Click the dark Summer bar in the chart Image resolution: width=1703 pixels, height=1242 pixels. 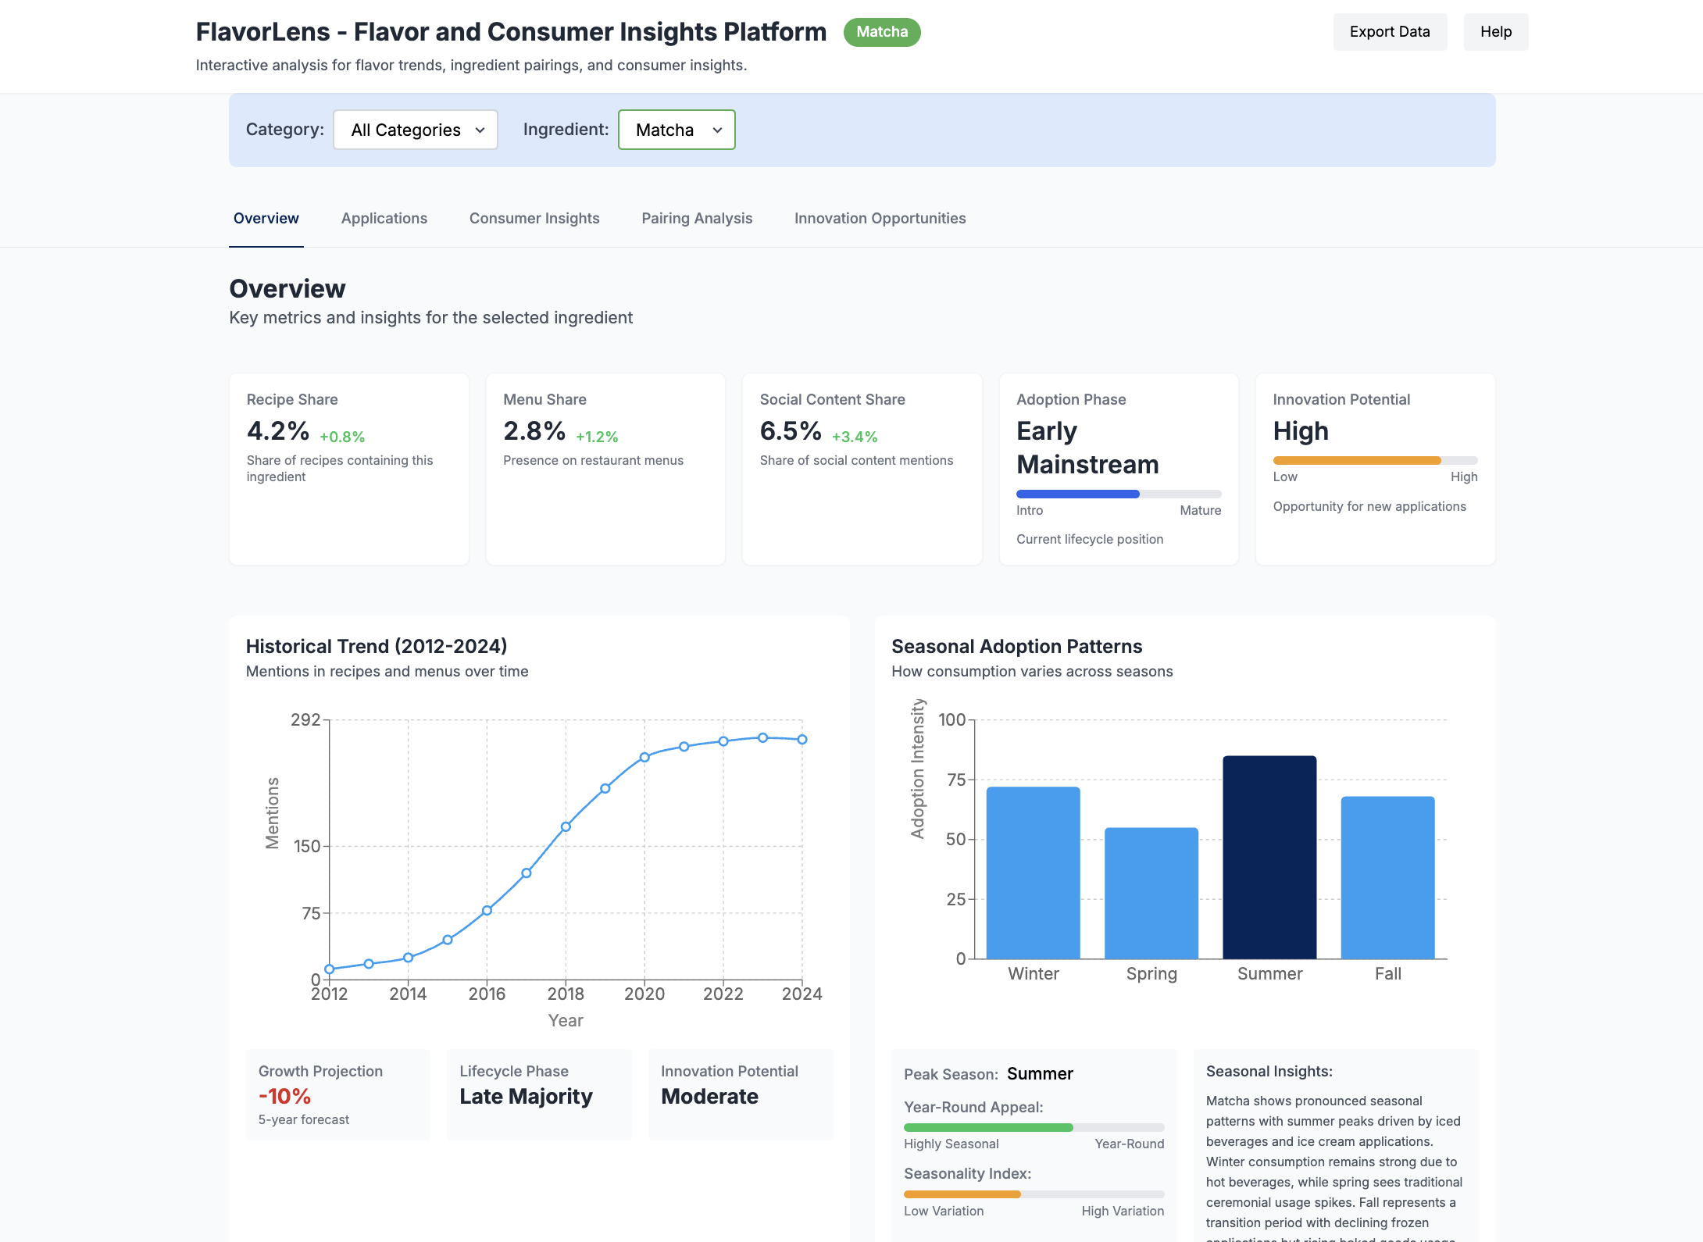[x=1269, y=857]
